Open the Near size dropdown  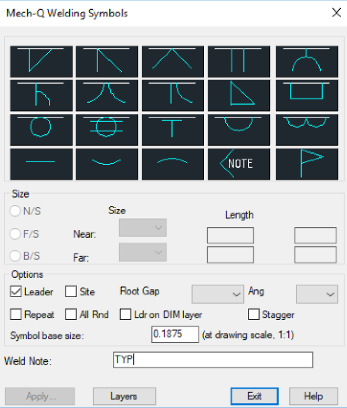(143, 228)
